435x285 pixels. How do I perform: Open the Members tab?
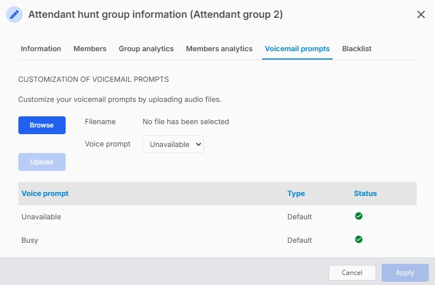(x=90, y=49)
